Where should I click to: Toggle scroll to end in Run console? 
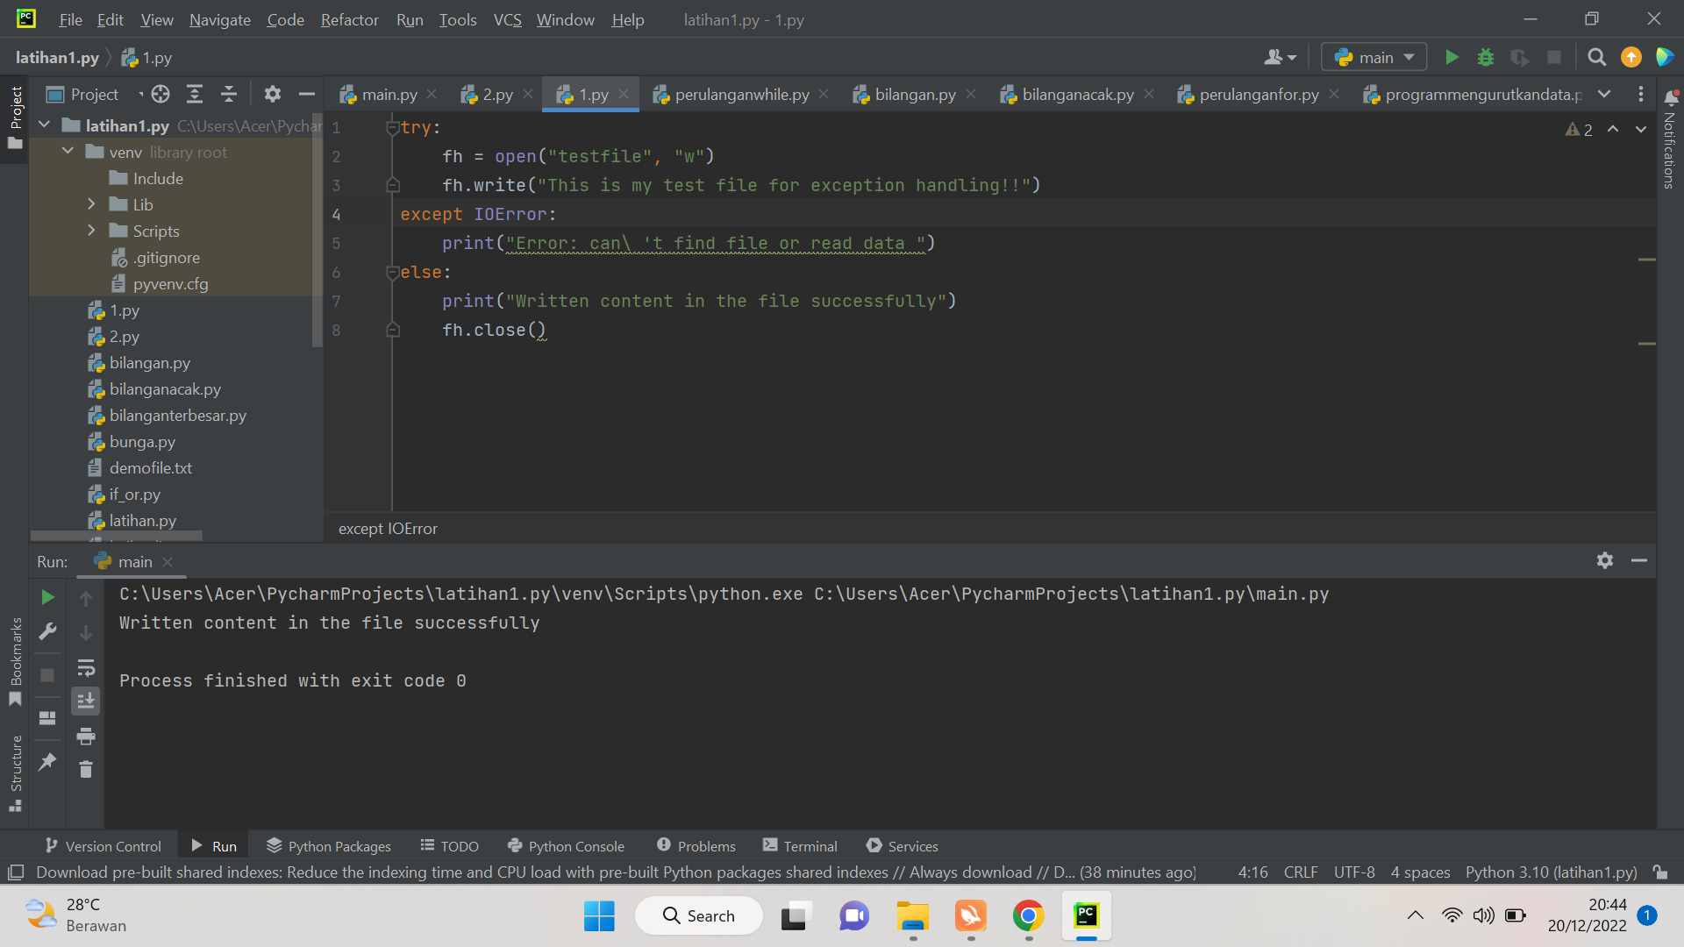86,701
